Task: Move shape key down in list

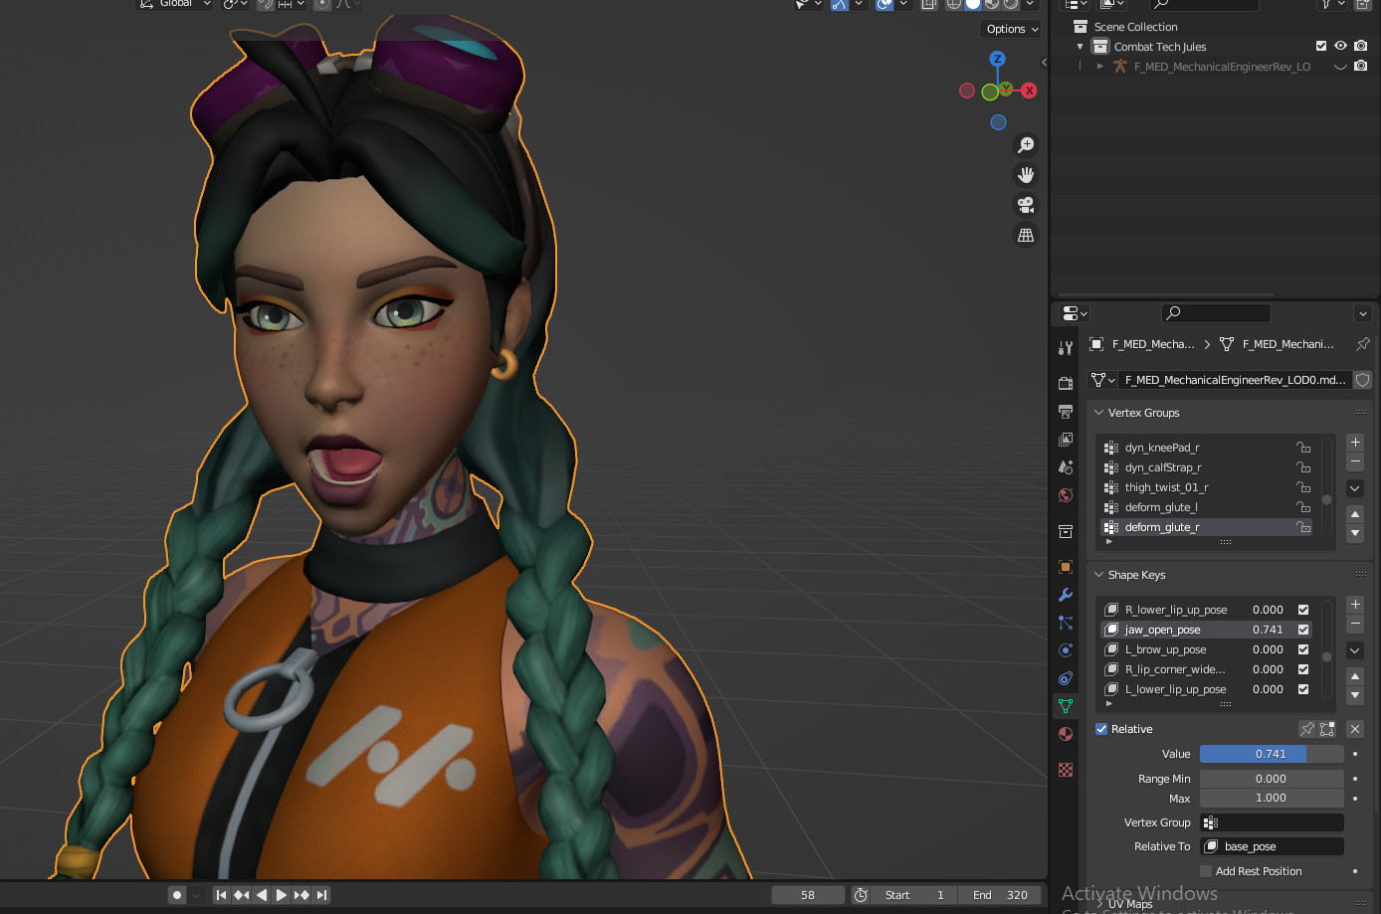Action: point(1355,696)
